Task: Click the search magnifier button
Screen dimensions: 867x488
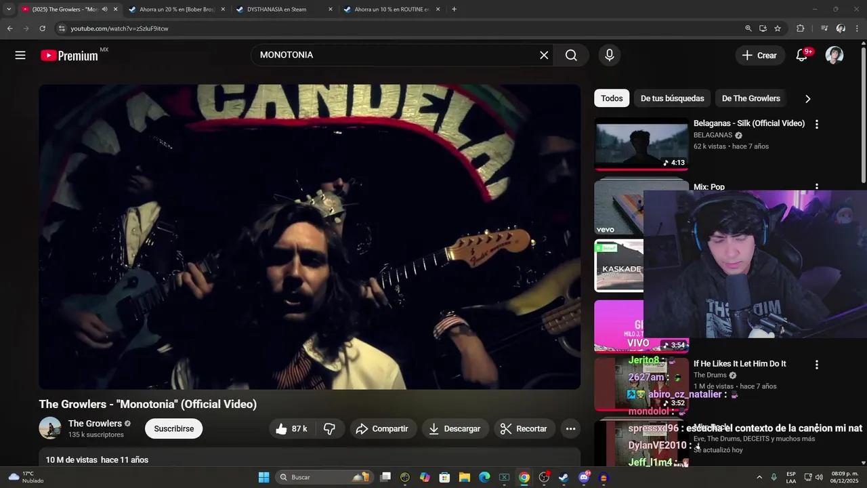Action: pyautogui.click(x=571, y=56)
